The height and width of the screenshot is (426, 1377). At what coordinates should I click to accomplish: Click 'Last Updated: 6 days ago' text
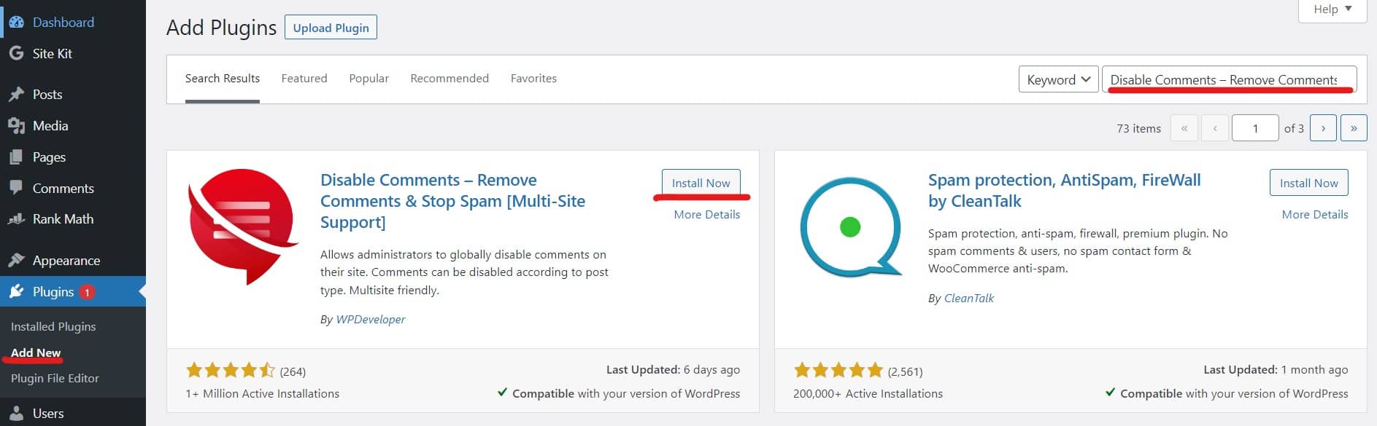coord(673,370)
